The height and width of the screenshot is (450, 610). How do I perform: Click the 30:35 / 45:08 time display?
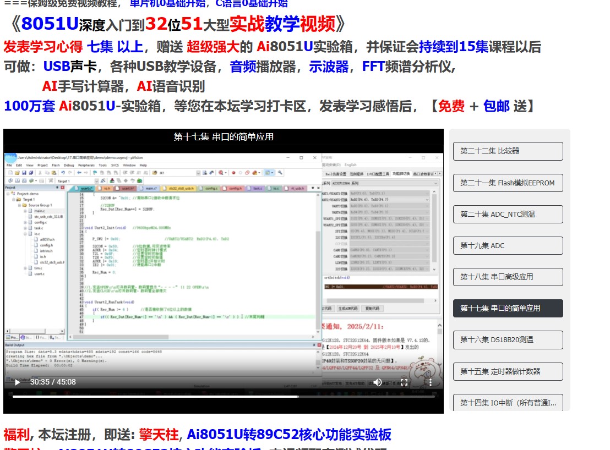pyautogui.click(x=53, y=382)
